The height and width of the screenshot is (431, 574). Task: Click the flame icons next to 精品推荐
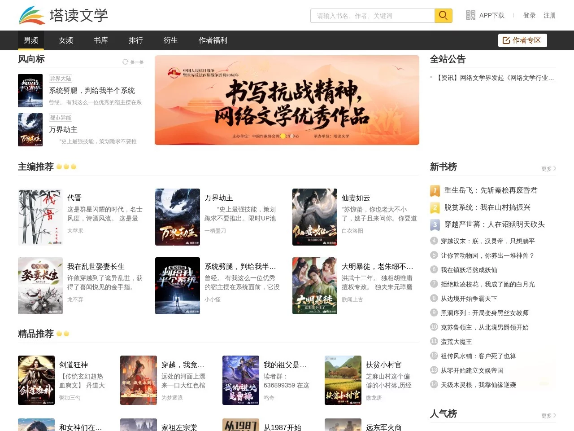pyautogui.click(x=64, y=333)
